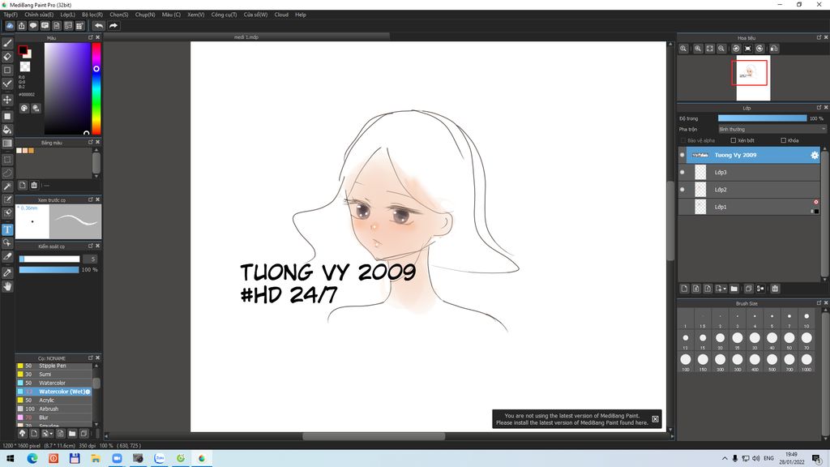The image size is (830, 467).
Task: Select the Move tool
Action: [7, 100]
